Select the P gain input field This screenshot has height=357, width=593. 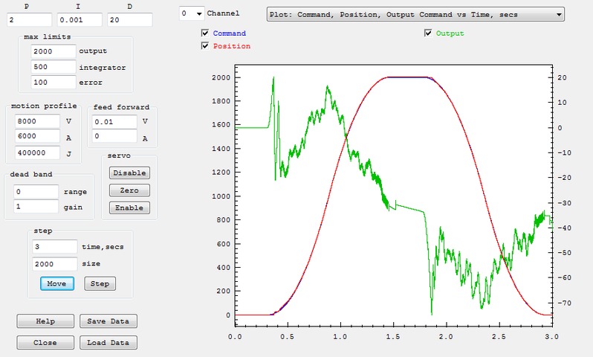[30, 19]
